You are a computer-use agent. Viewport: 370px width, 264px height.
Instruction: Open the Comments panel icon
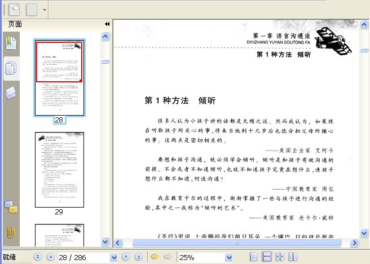tap(11, 207)
